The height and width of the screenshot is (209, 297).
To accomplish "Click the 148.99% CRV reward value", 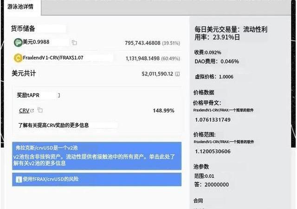I will [163, 111].
